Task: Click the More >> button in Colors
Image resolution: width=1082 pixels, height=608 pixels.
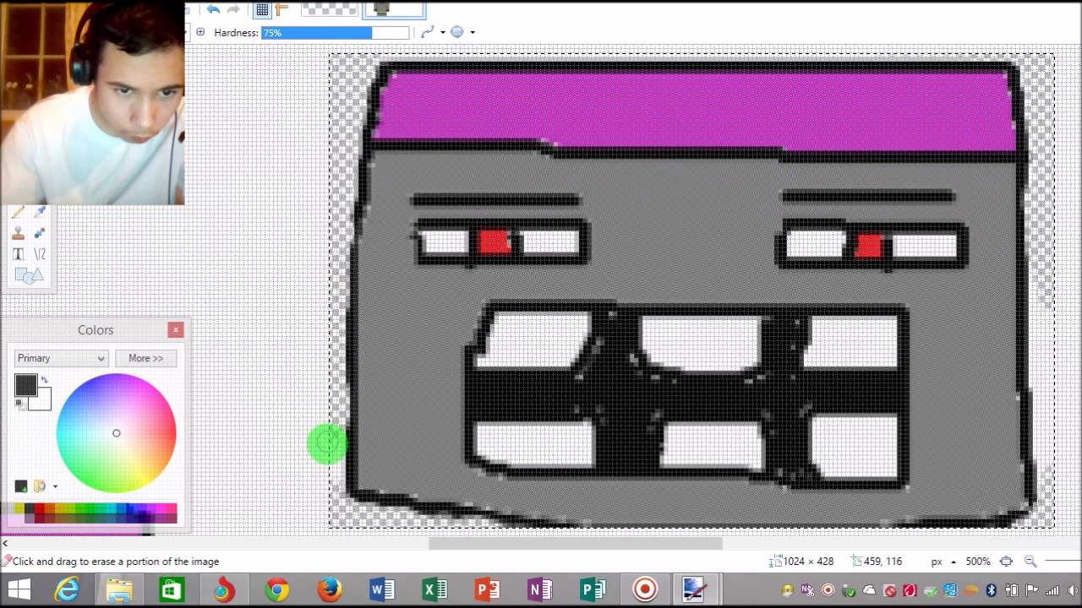Action: pyautogui.click(x=145, y=358)
